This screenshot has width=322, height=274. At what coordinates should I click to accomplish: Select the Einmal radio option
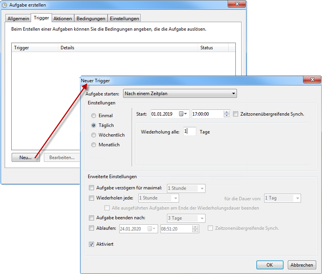click(94, 116)
